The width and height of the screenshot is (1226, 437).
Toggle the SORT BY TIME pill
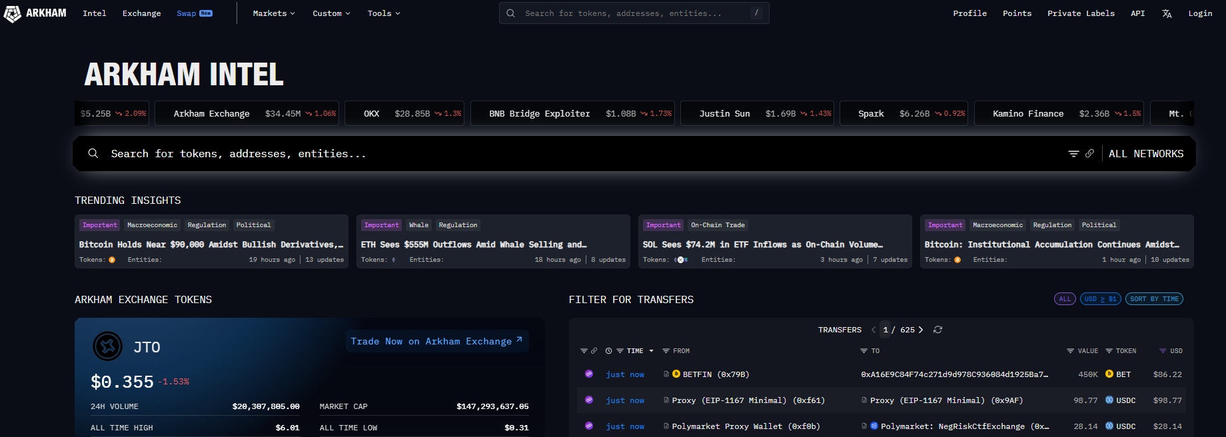(1154, 299)
